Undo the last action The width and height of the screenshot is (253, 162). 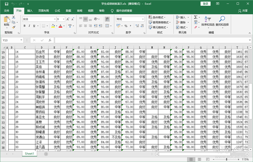[13, 4]
